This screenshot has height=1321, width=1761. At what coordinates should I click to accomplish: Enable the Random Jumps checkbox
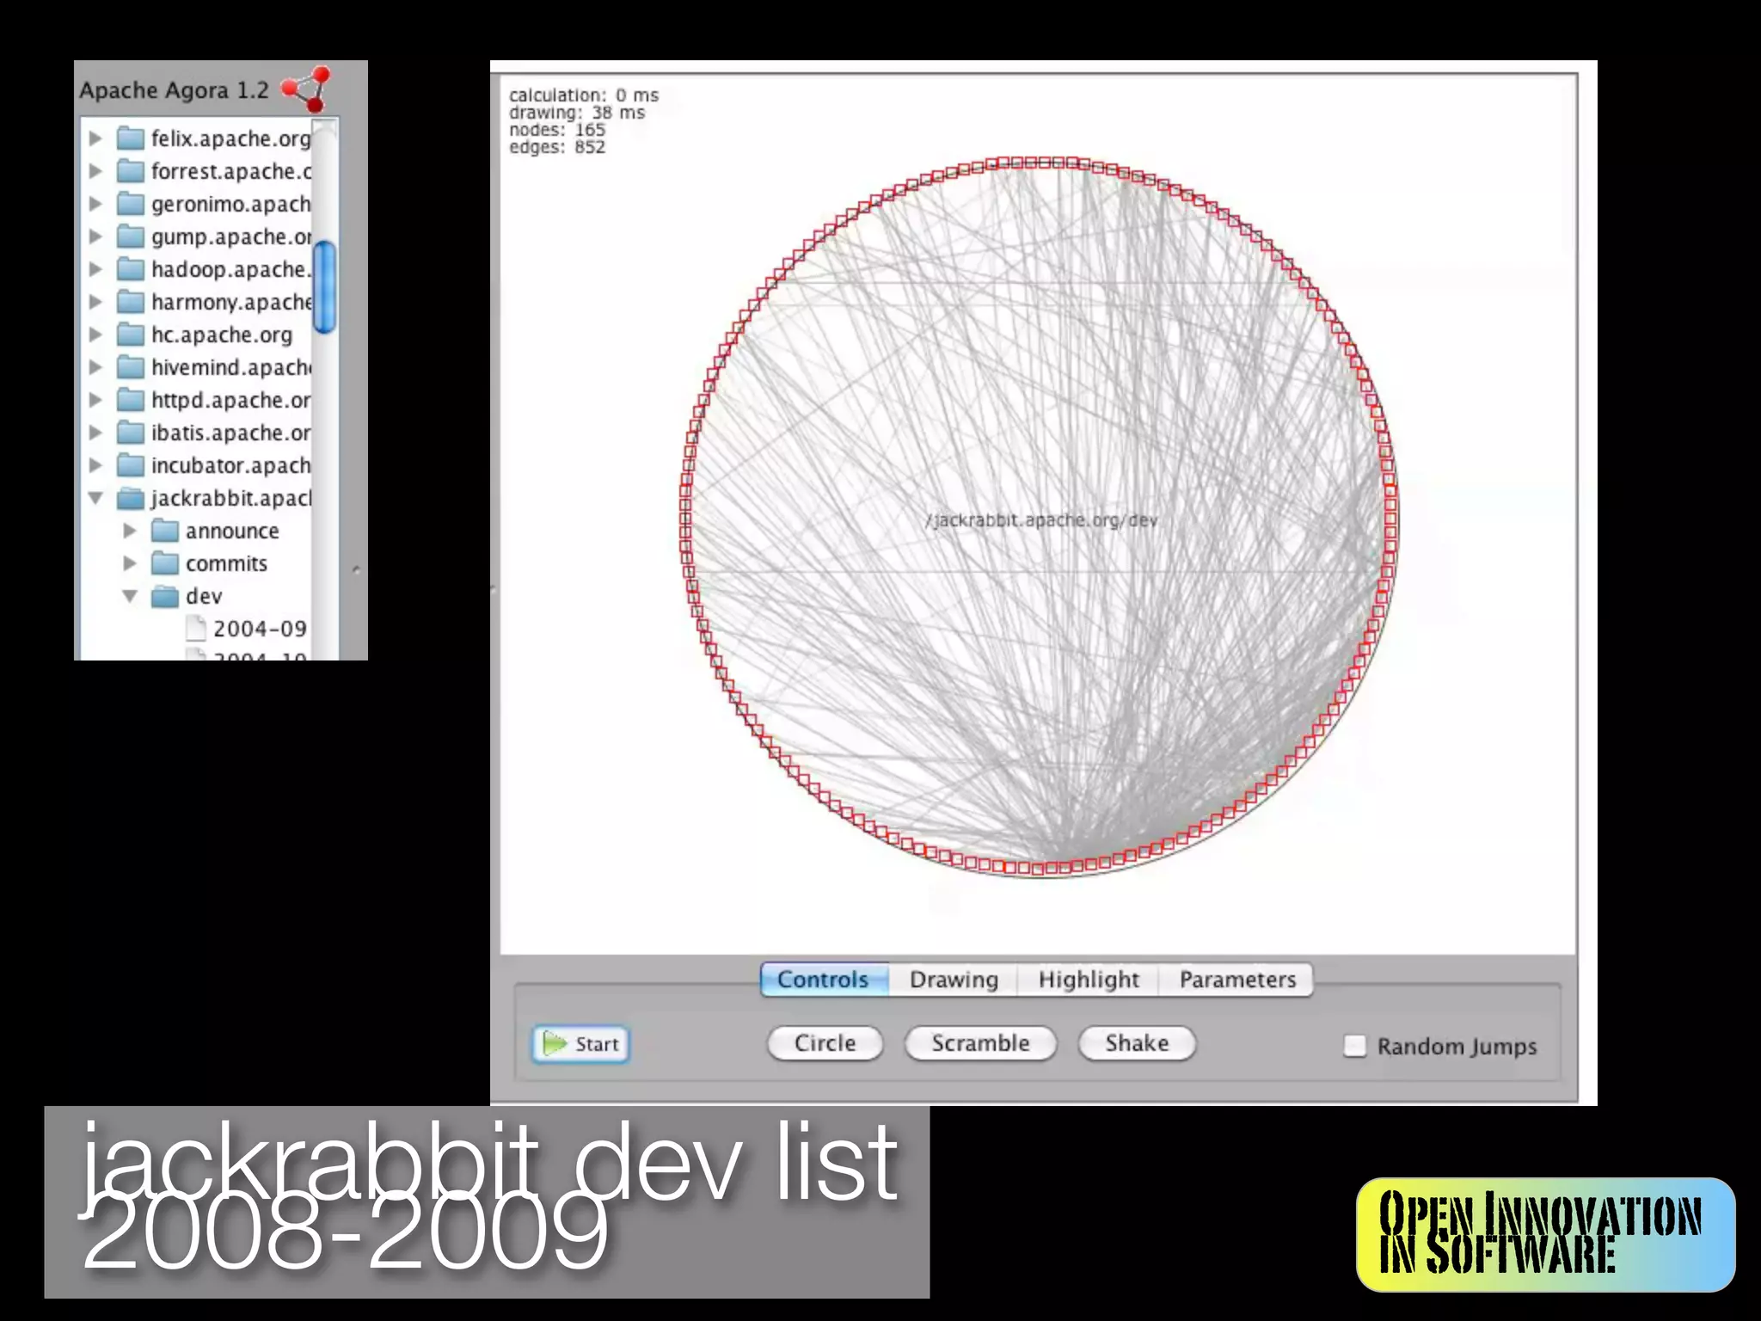pos(1354,1046)
